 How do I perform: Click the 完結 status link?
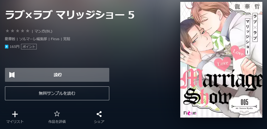click(x=67, y=39)
